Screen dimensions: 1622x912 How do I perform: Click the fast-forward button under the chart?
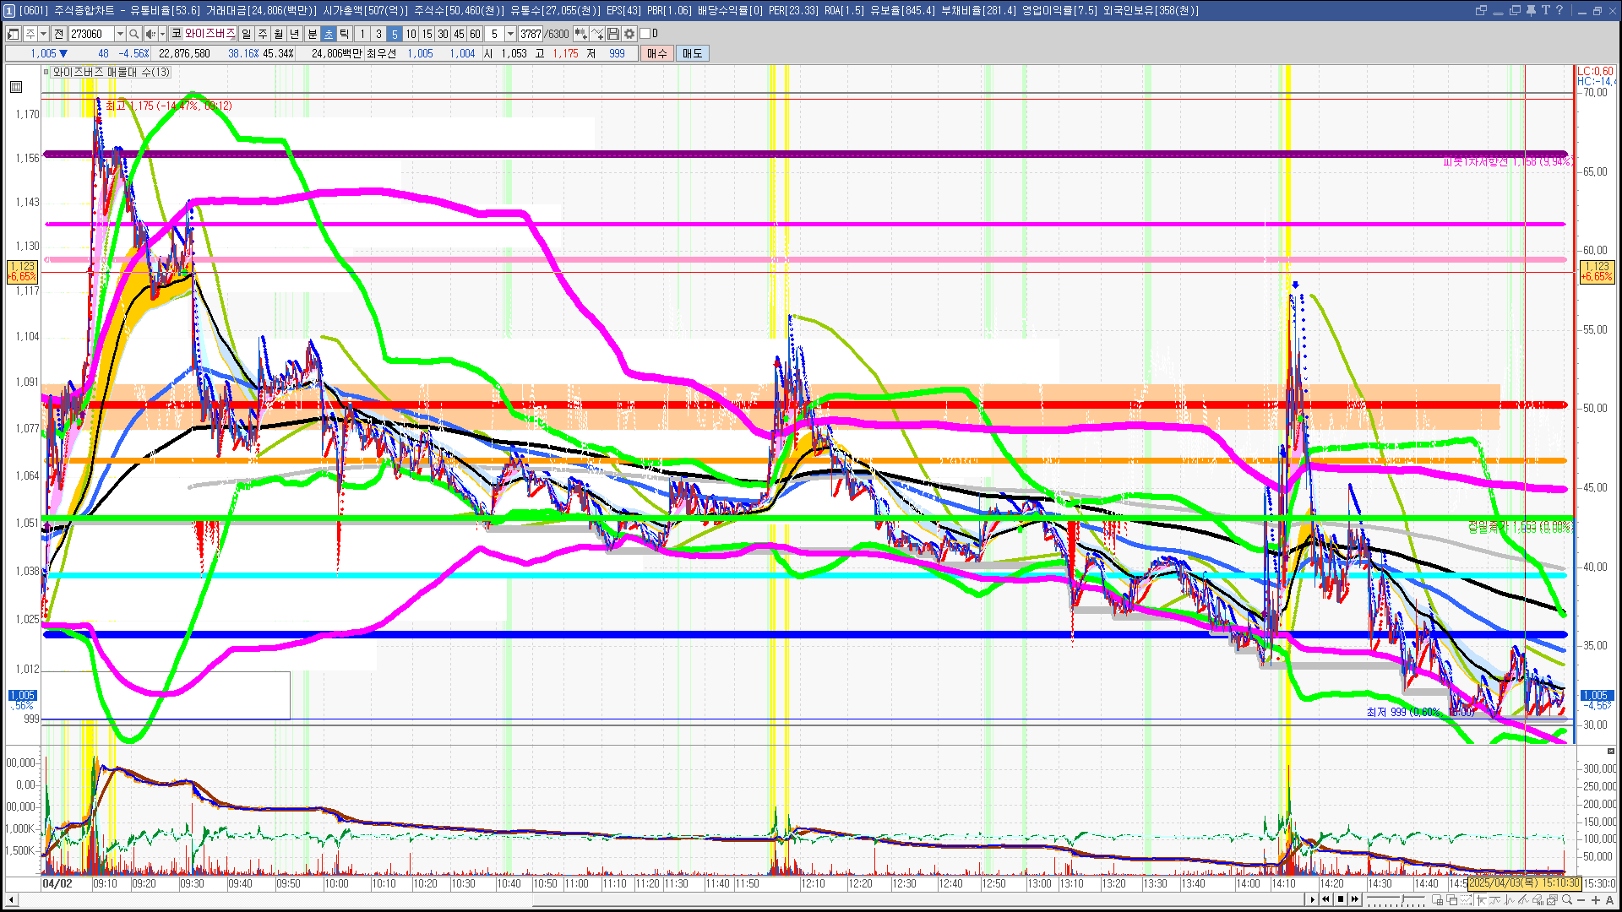1355,899
